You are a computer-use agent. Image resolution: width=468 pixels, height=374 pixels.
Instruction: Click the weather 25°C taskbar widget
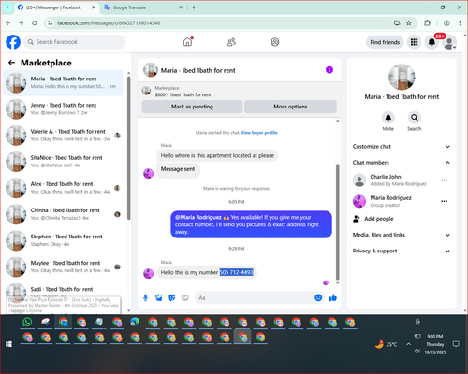[387, 344]
